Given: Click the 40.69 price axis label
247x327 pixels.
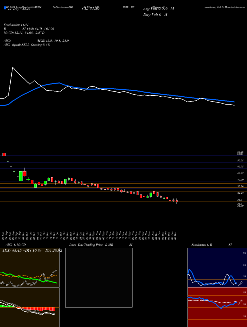Looking at the screenshot, I should click(240, 180).
